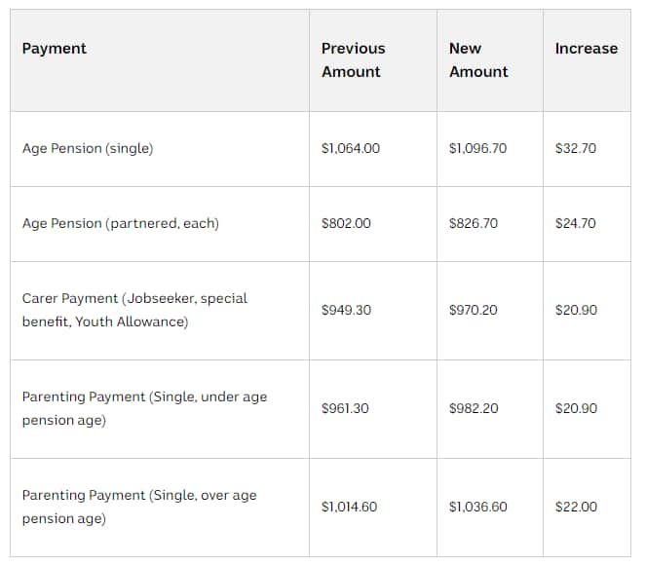Click Parenting Payment under age pension age
The image size is (646, 566).
(x=144, y=408)
